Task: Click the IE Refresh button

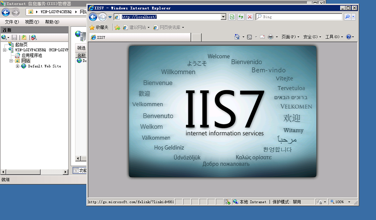Action: point(241,17)
